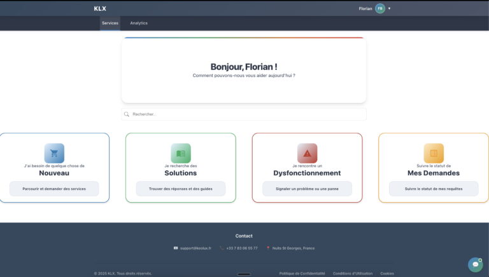Click Suivre le statut de mes requêtes
This screenshot has width=489, height=277.
tap(434, 189)
